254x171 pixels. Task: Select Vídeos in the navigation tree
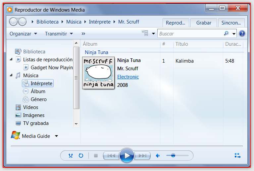30,107
